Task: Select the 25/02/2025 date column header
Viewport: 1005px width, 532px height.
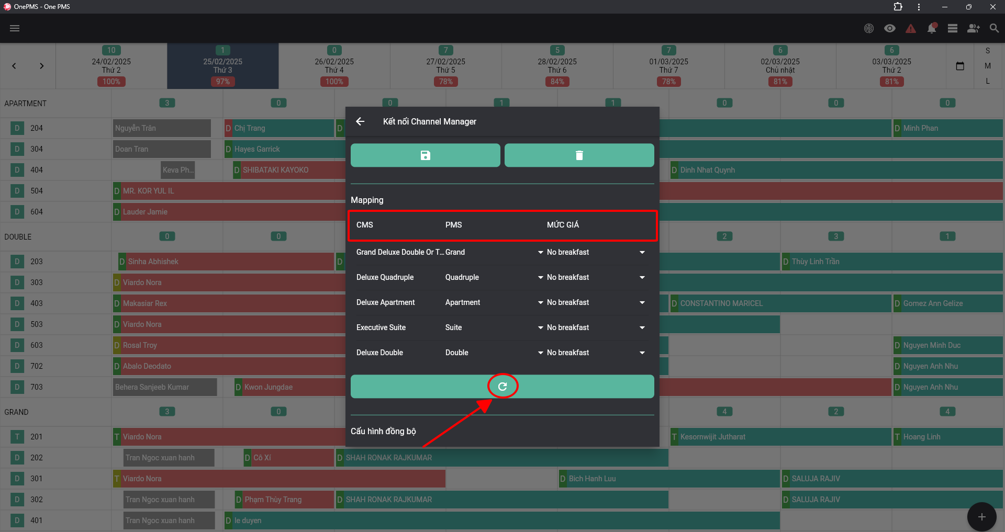Action: (x=222, y=66)
